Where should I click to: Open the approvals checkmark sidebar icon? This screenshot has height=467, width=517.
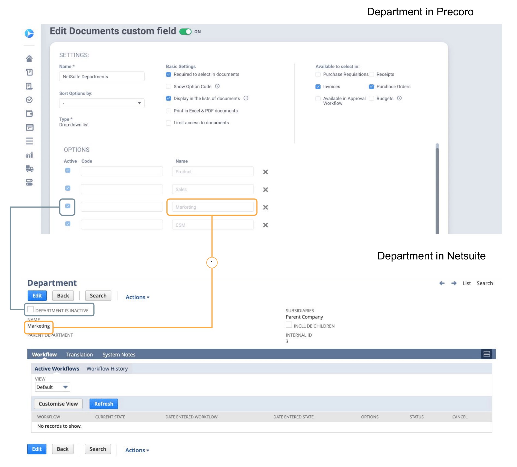pos(29,100)
